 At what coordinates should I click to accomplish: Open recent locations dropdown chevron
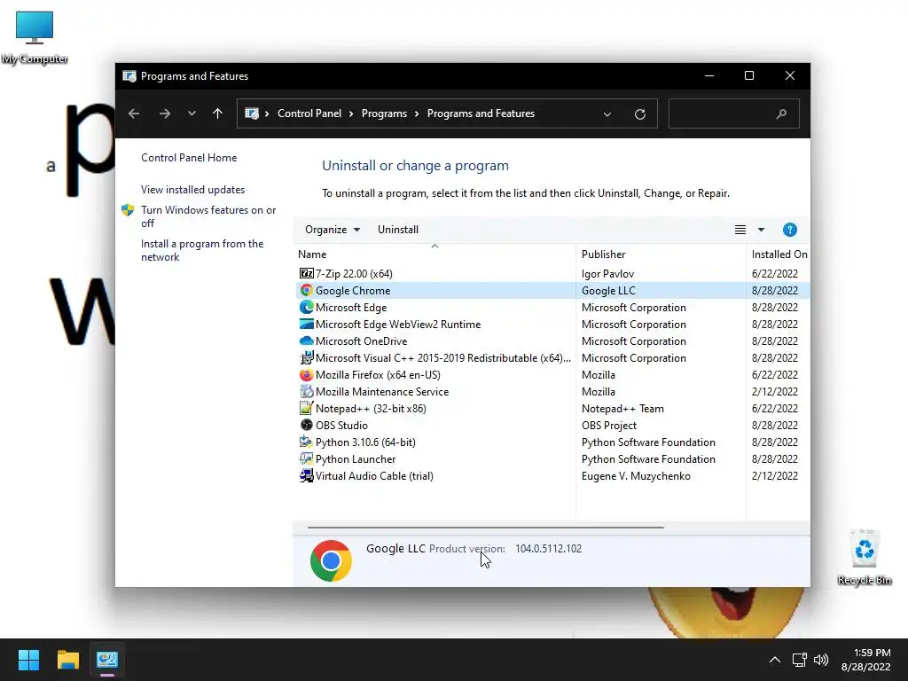point(192,113)
